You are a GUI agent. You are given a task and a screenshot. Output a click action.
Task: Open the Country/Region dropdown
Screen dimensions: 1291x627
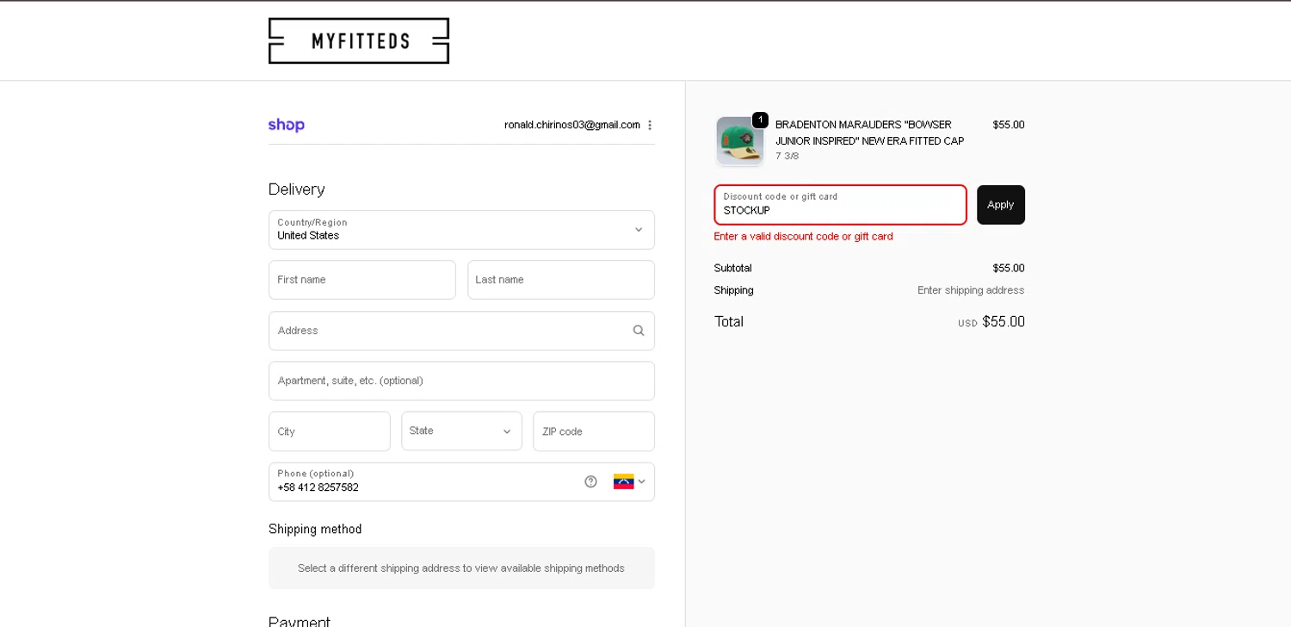[x=461, y=230]
